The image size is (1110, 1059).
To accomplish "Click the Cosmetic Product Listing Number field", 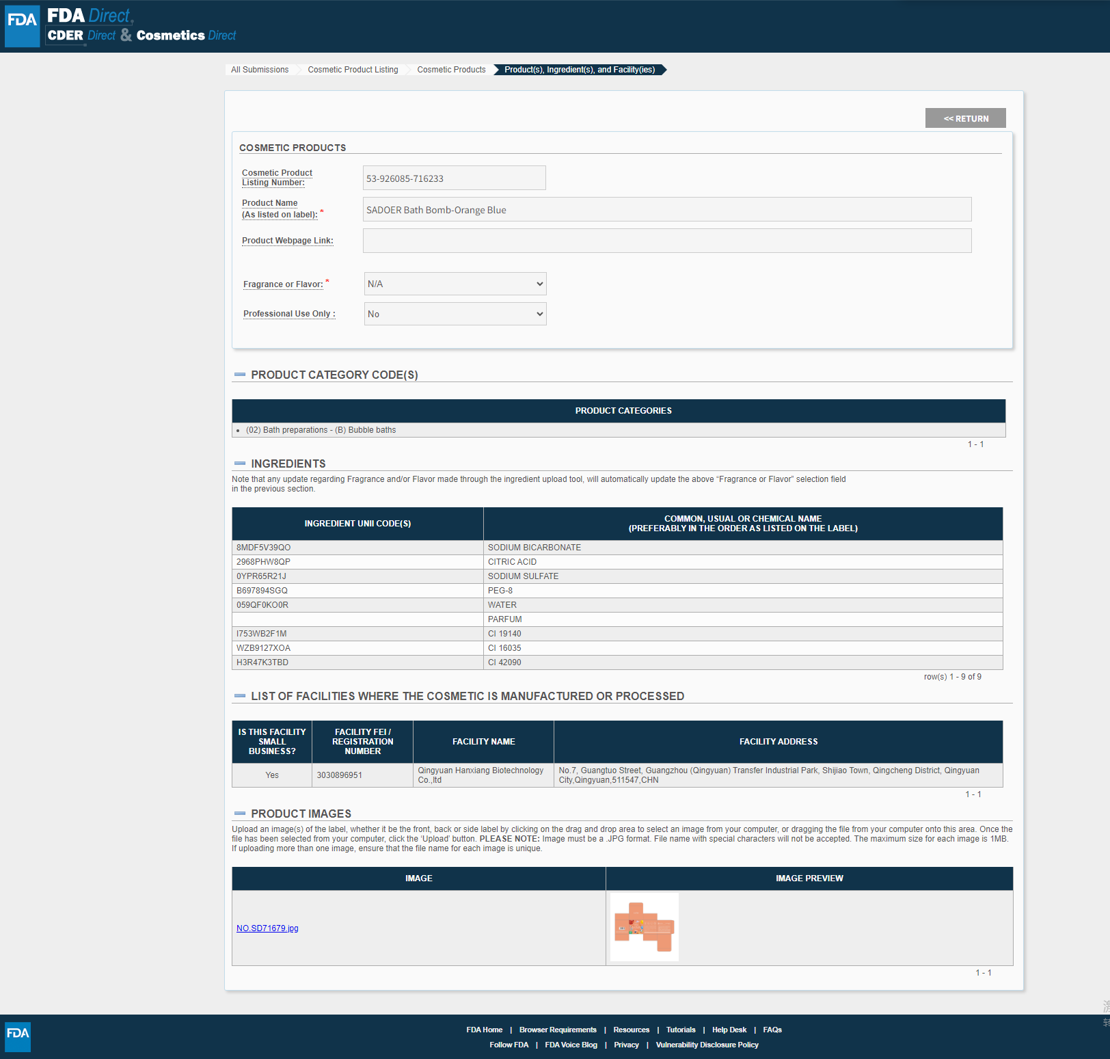I will (x=454, y=178).
